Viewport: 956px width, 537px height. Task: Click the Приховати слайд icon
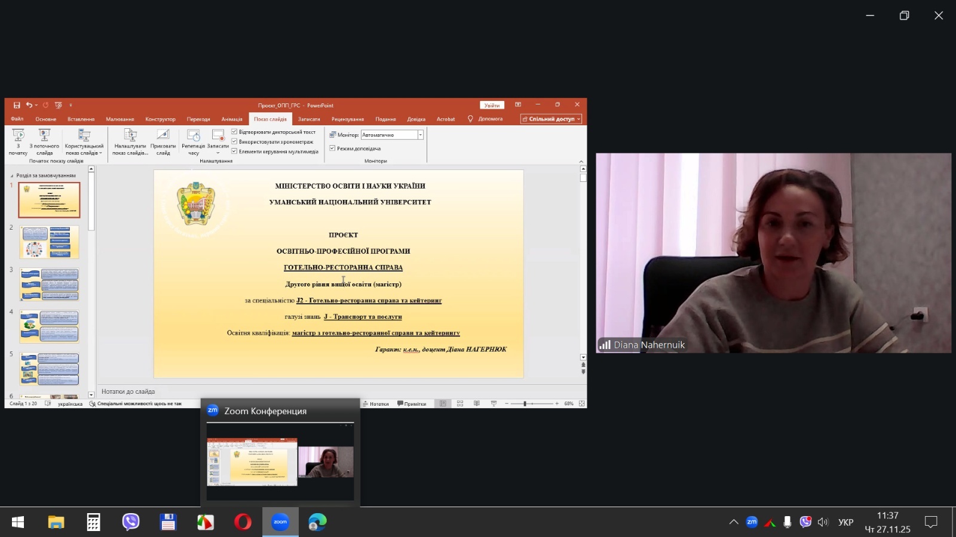[x=163, y=141]
